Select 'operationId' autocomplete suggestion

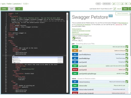coord(38,61)
